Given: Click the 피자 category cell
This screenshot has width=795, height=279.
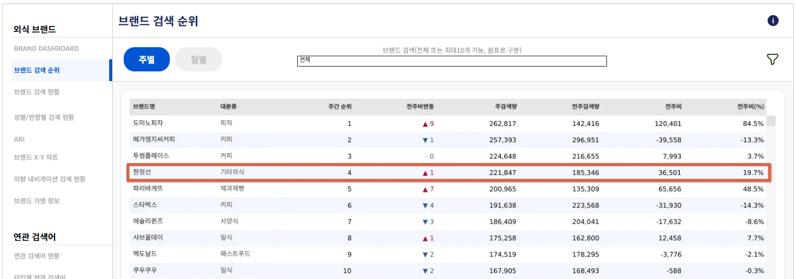Looking at the screenshot, I should 226,123.
